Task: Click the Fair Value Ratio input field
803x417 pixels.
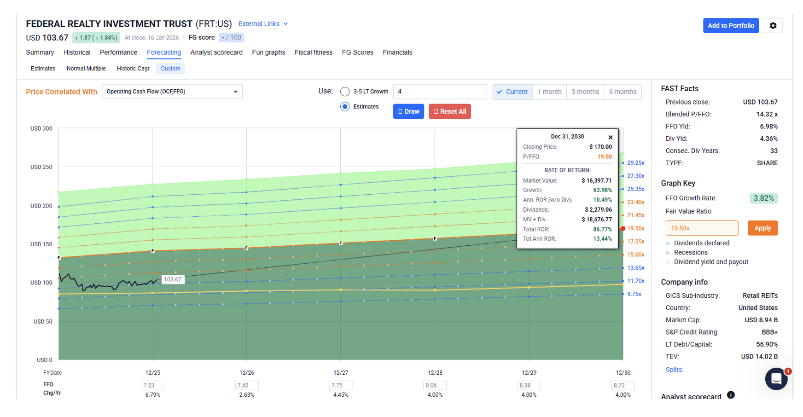Action: 701,228
